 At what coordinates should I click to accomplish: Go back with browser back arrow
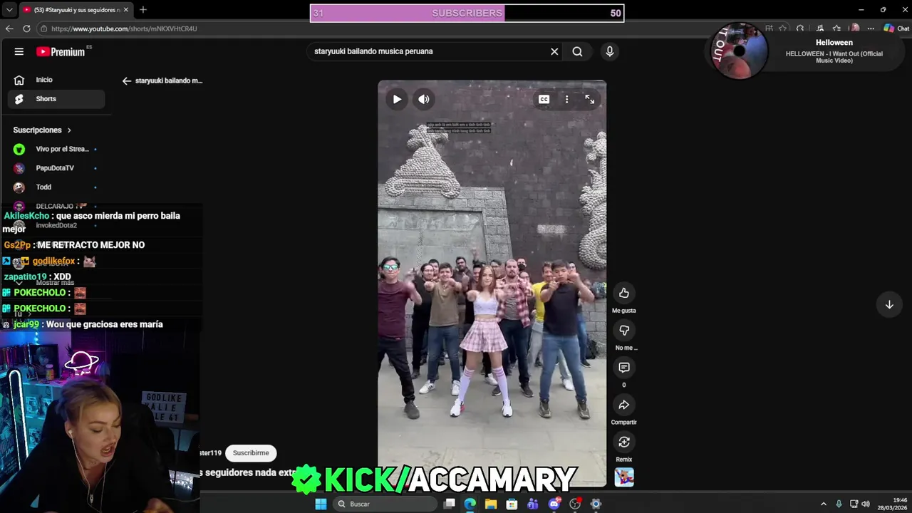(9, 28)
